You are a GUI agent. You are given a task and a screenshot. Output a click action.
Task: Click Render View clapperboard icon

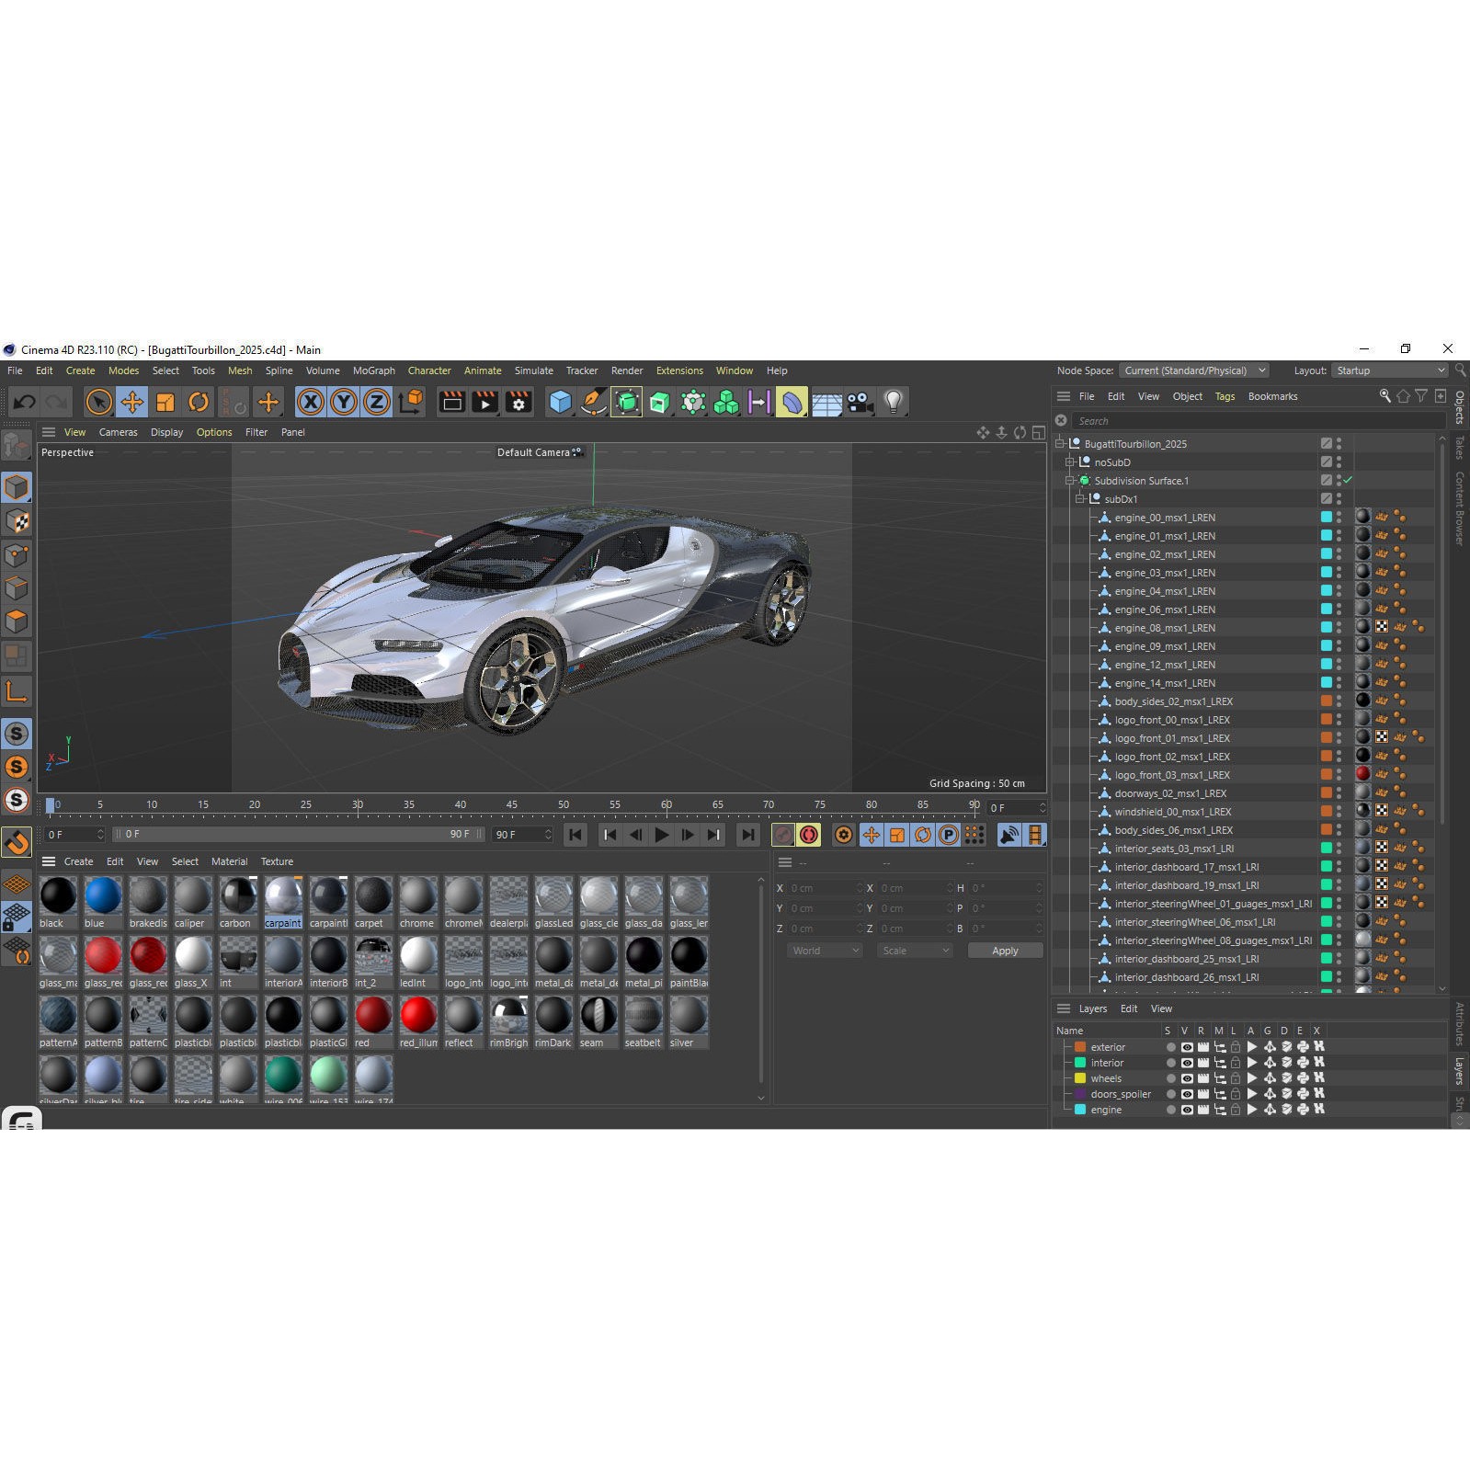(x=451, y=402)
